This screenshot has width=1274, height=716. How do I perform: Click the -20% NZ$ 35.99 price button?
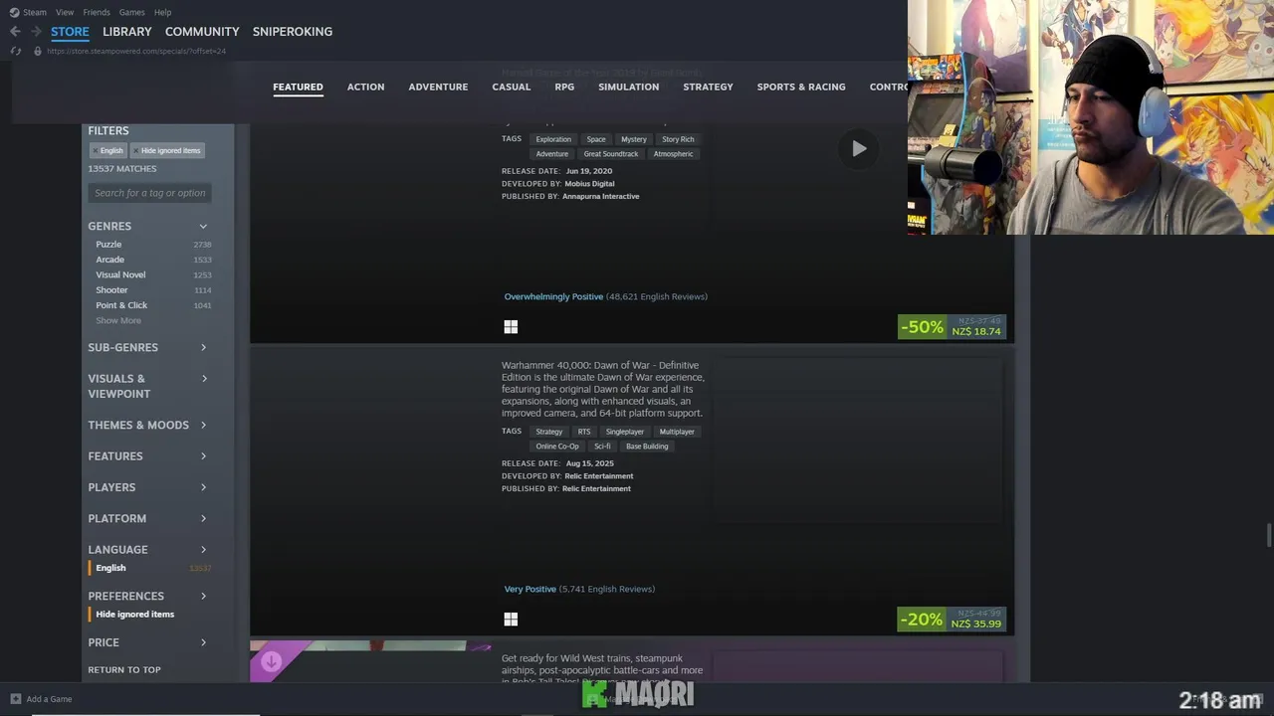pos(952,620)
